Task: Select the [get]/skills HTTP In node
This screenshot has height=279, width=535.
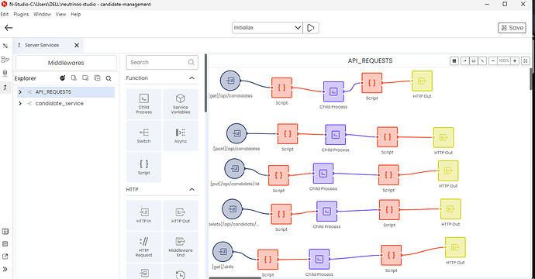Action: click(223, 252)
